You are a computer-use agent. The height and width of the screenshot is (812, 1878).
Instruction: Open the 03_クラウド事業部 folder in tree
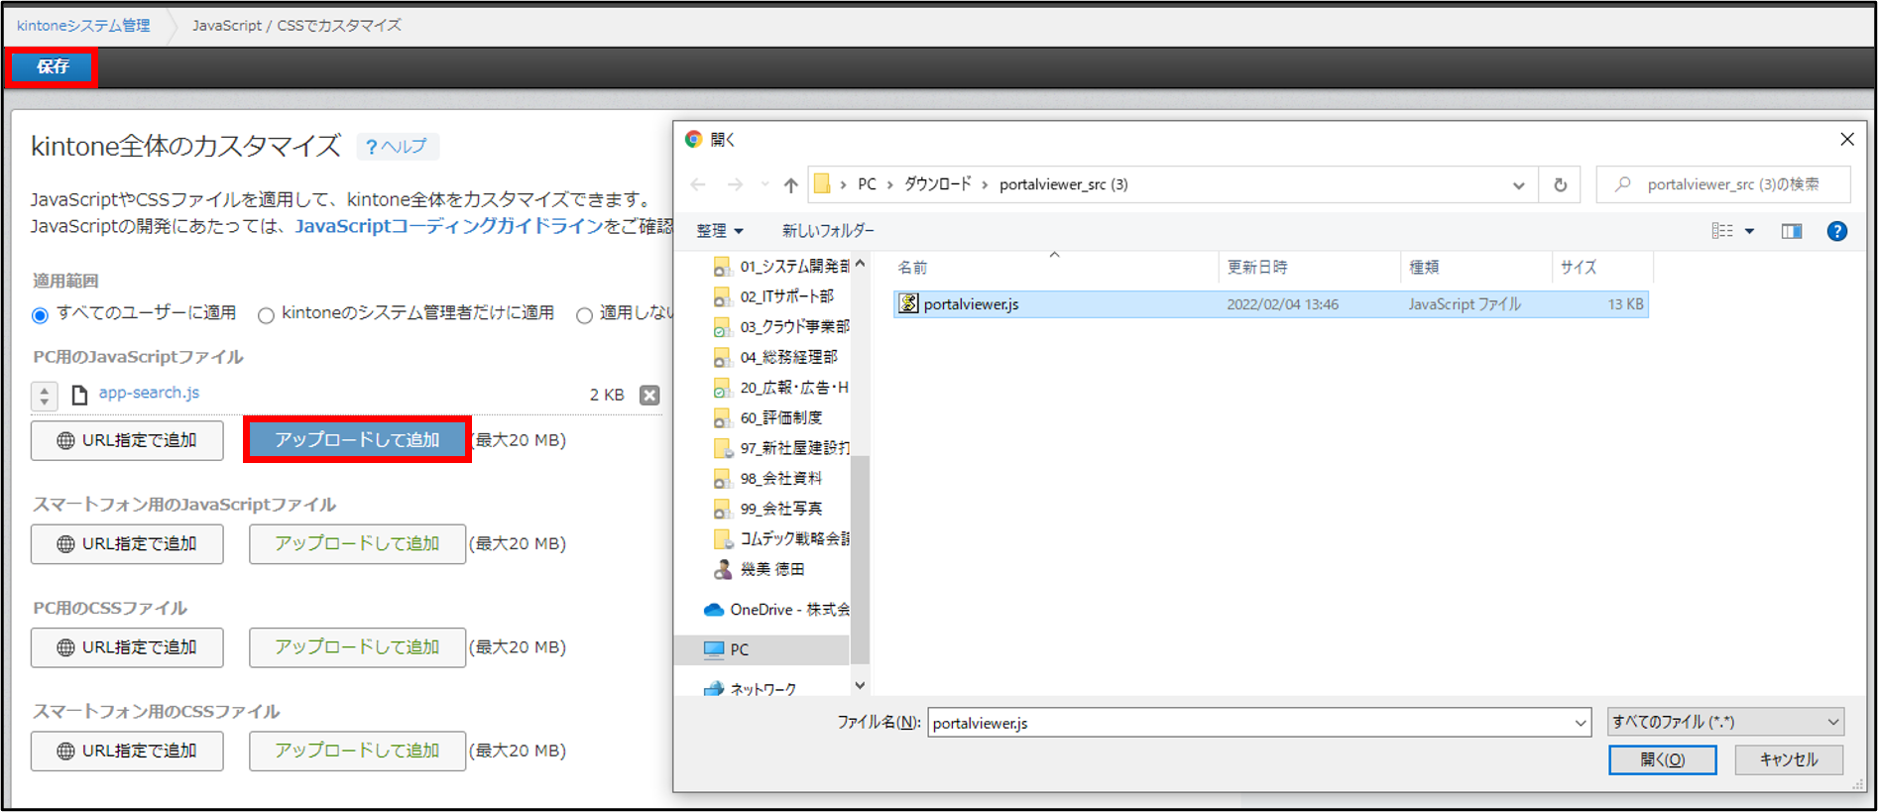pyautogui.click(x=781, y=326)
